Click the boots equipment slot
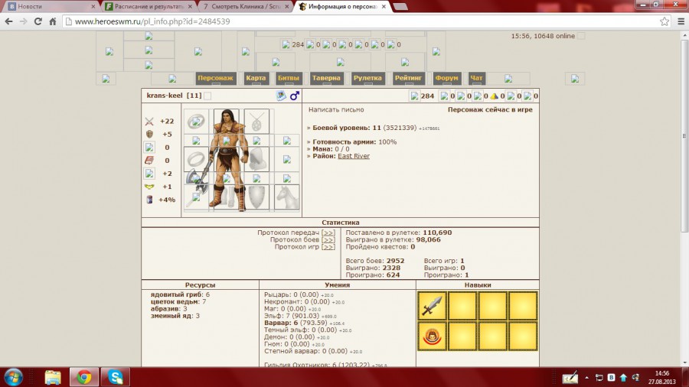This screenshot has width=689, height=387. pos(227,197)
